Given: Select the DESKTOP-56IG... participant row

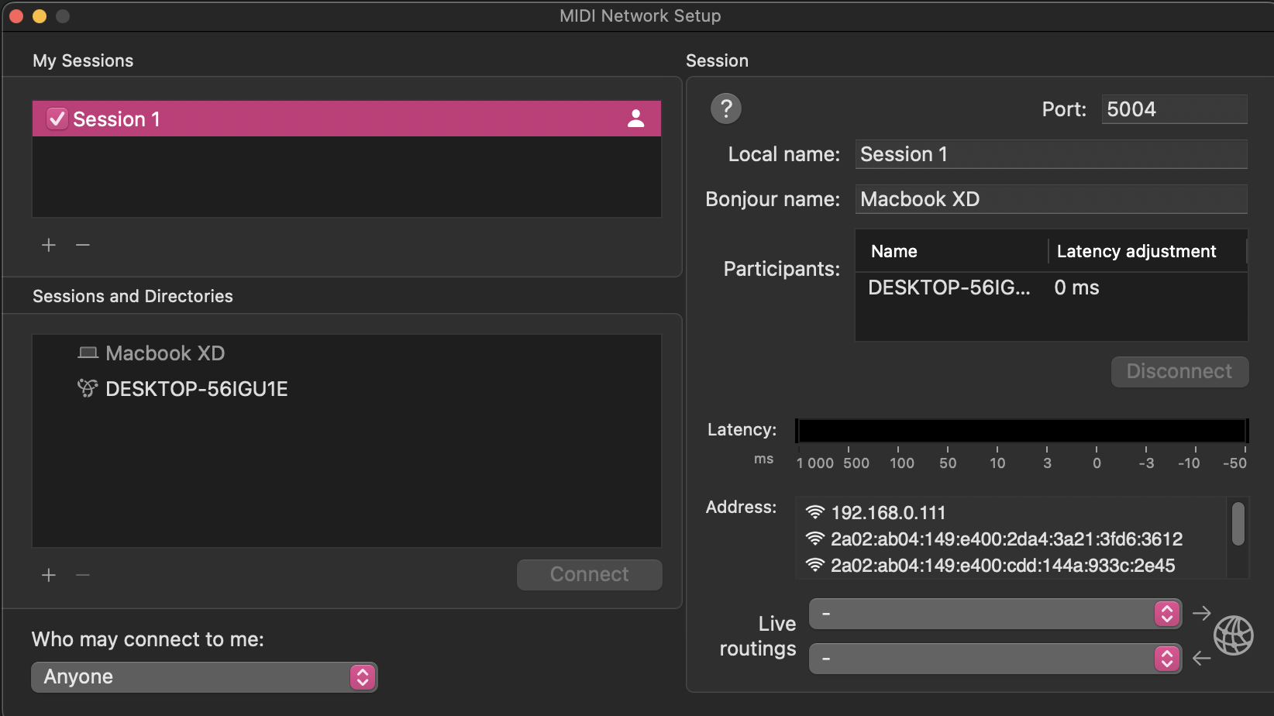Looking at the screenshot, I should [x=1051, y=287].
